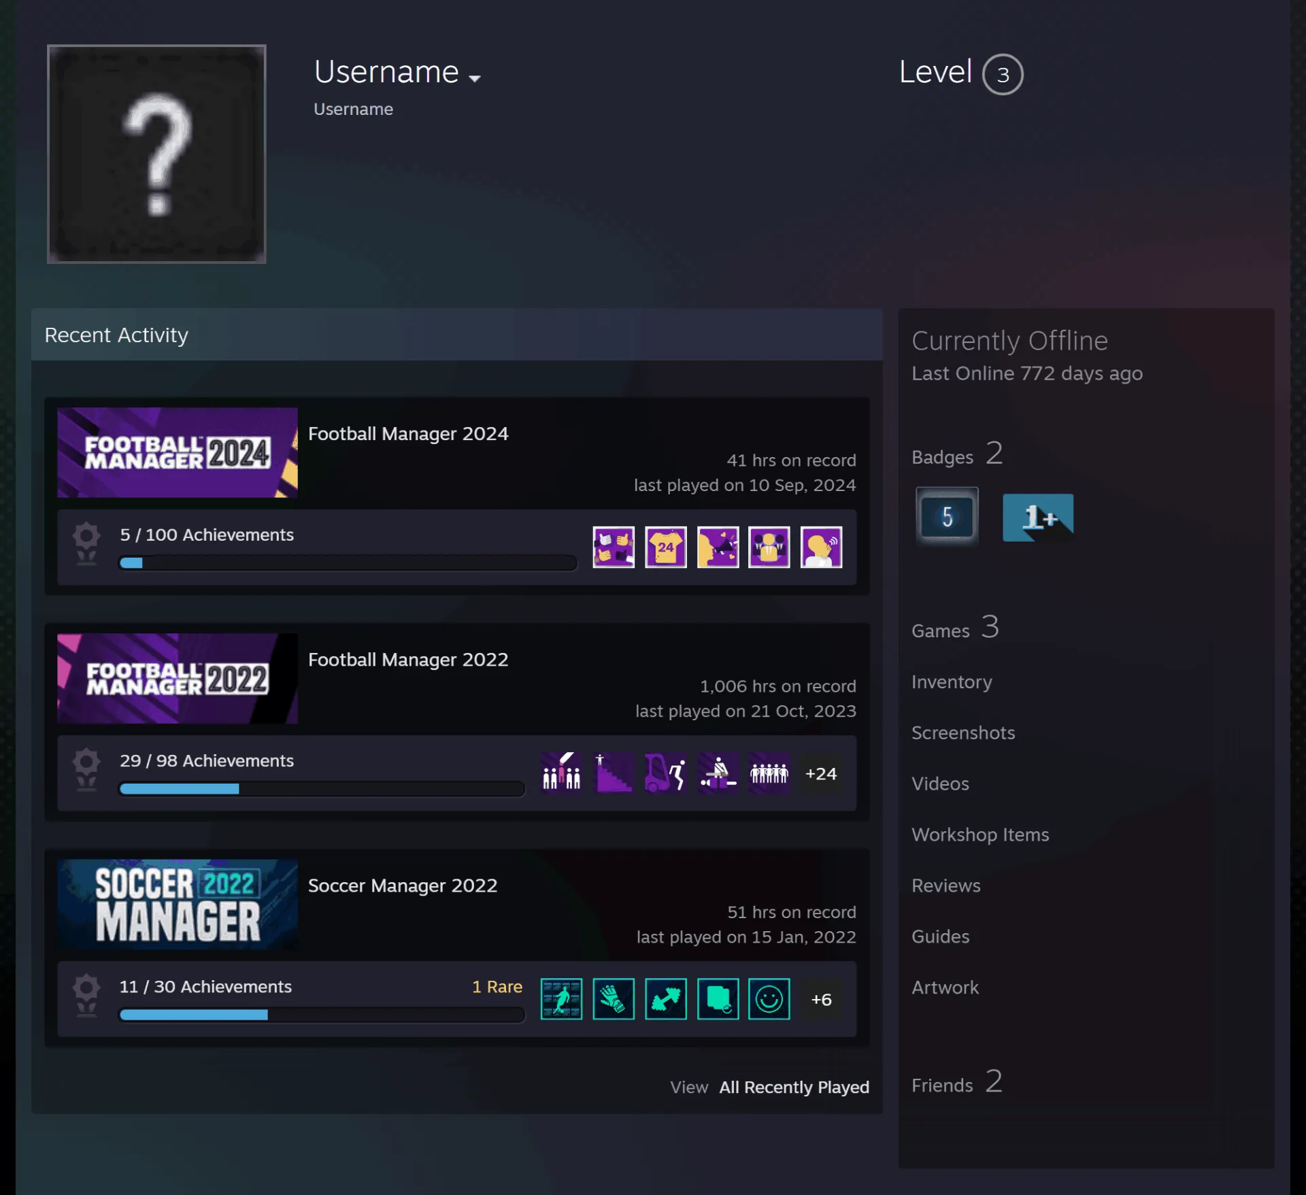Click the Soccer Manager goalkeeper glove achievement icon
The width and height of the screenshot is (1306, 1195).
614,998
